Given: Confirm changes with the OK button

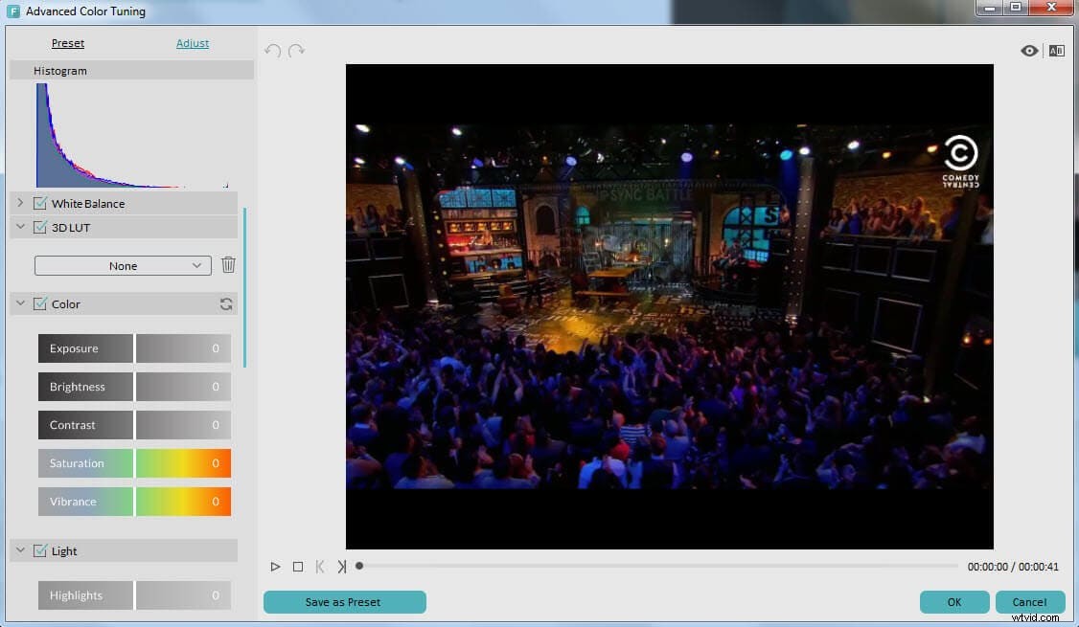Looking at the screenshot, I should 953,602.
